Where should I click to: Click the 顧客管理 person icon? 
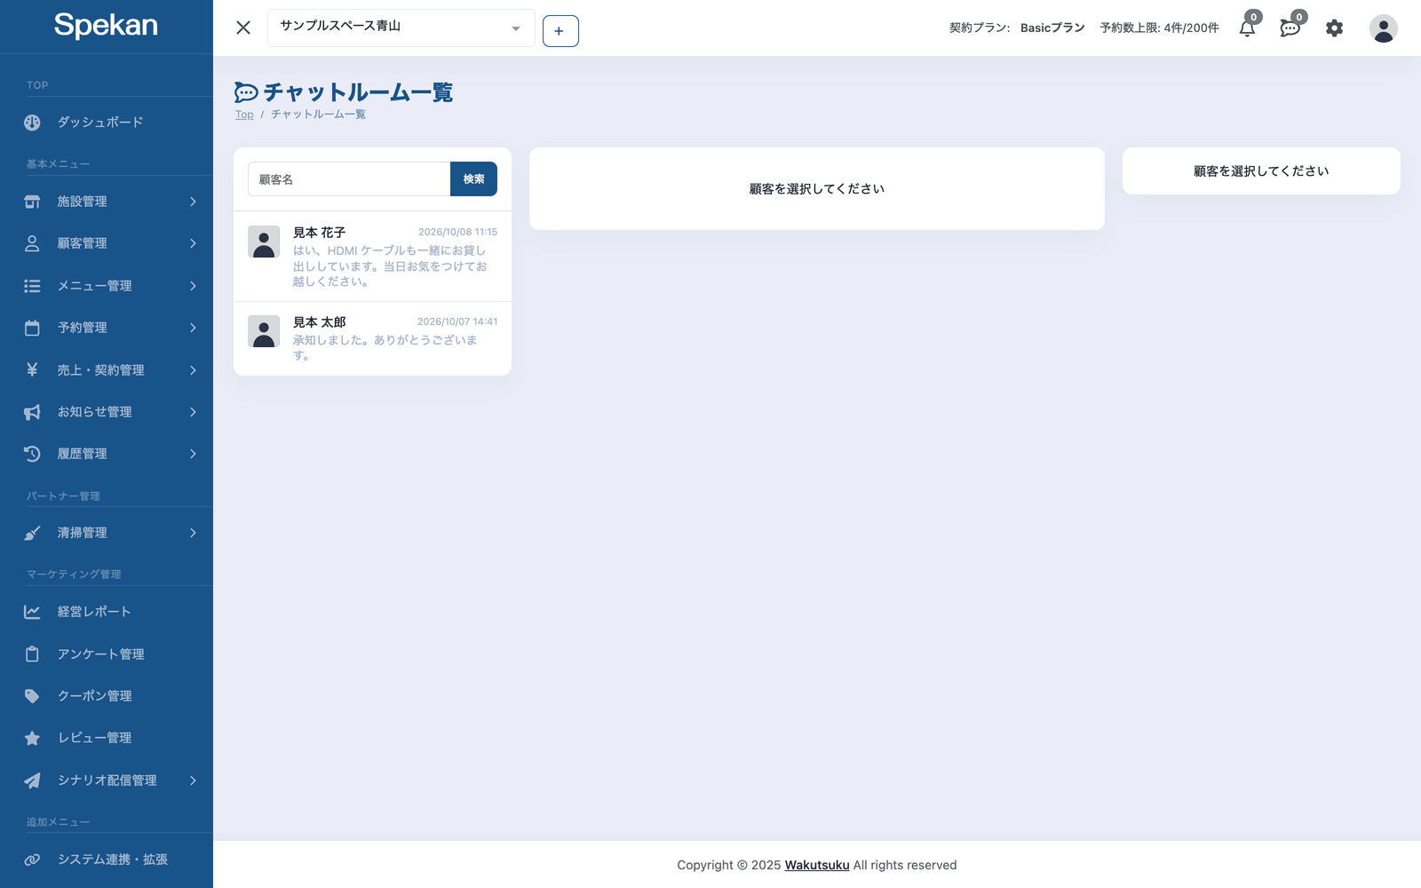coord(32,243)
